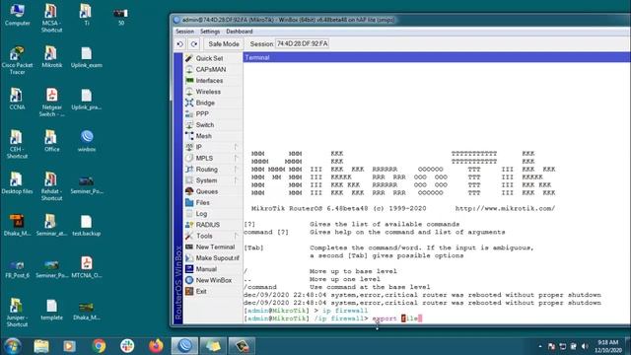
Task: Select Cisco Packet Tracer desktop icon
Action: [x=17, y=60]
